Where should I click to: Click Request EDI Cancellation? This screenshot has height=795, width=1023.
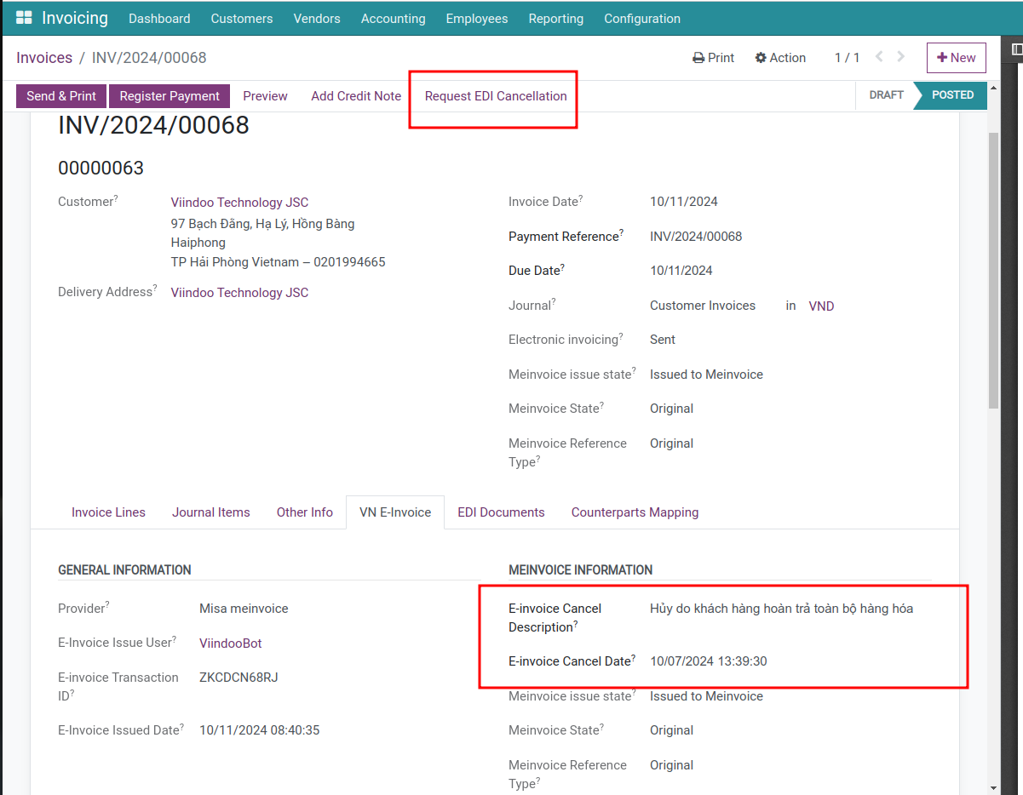point(495,96)
